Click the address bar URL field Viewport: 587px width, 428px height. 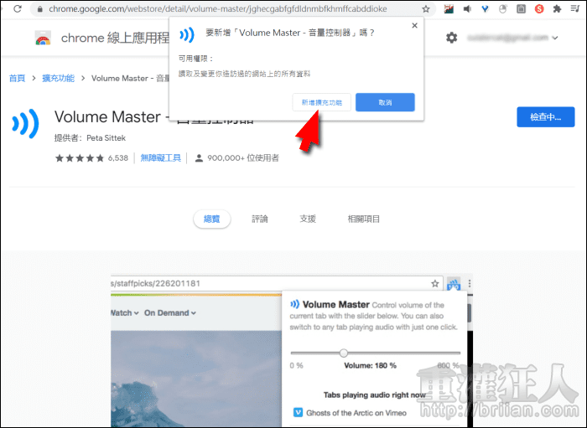(x=232, y=9)
